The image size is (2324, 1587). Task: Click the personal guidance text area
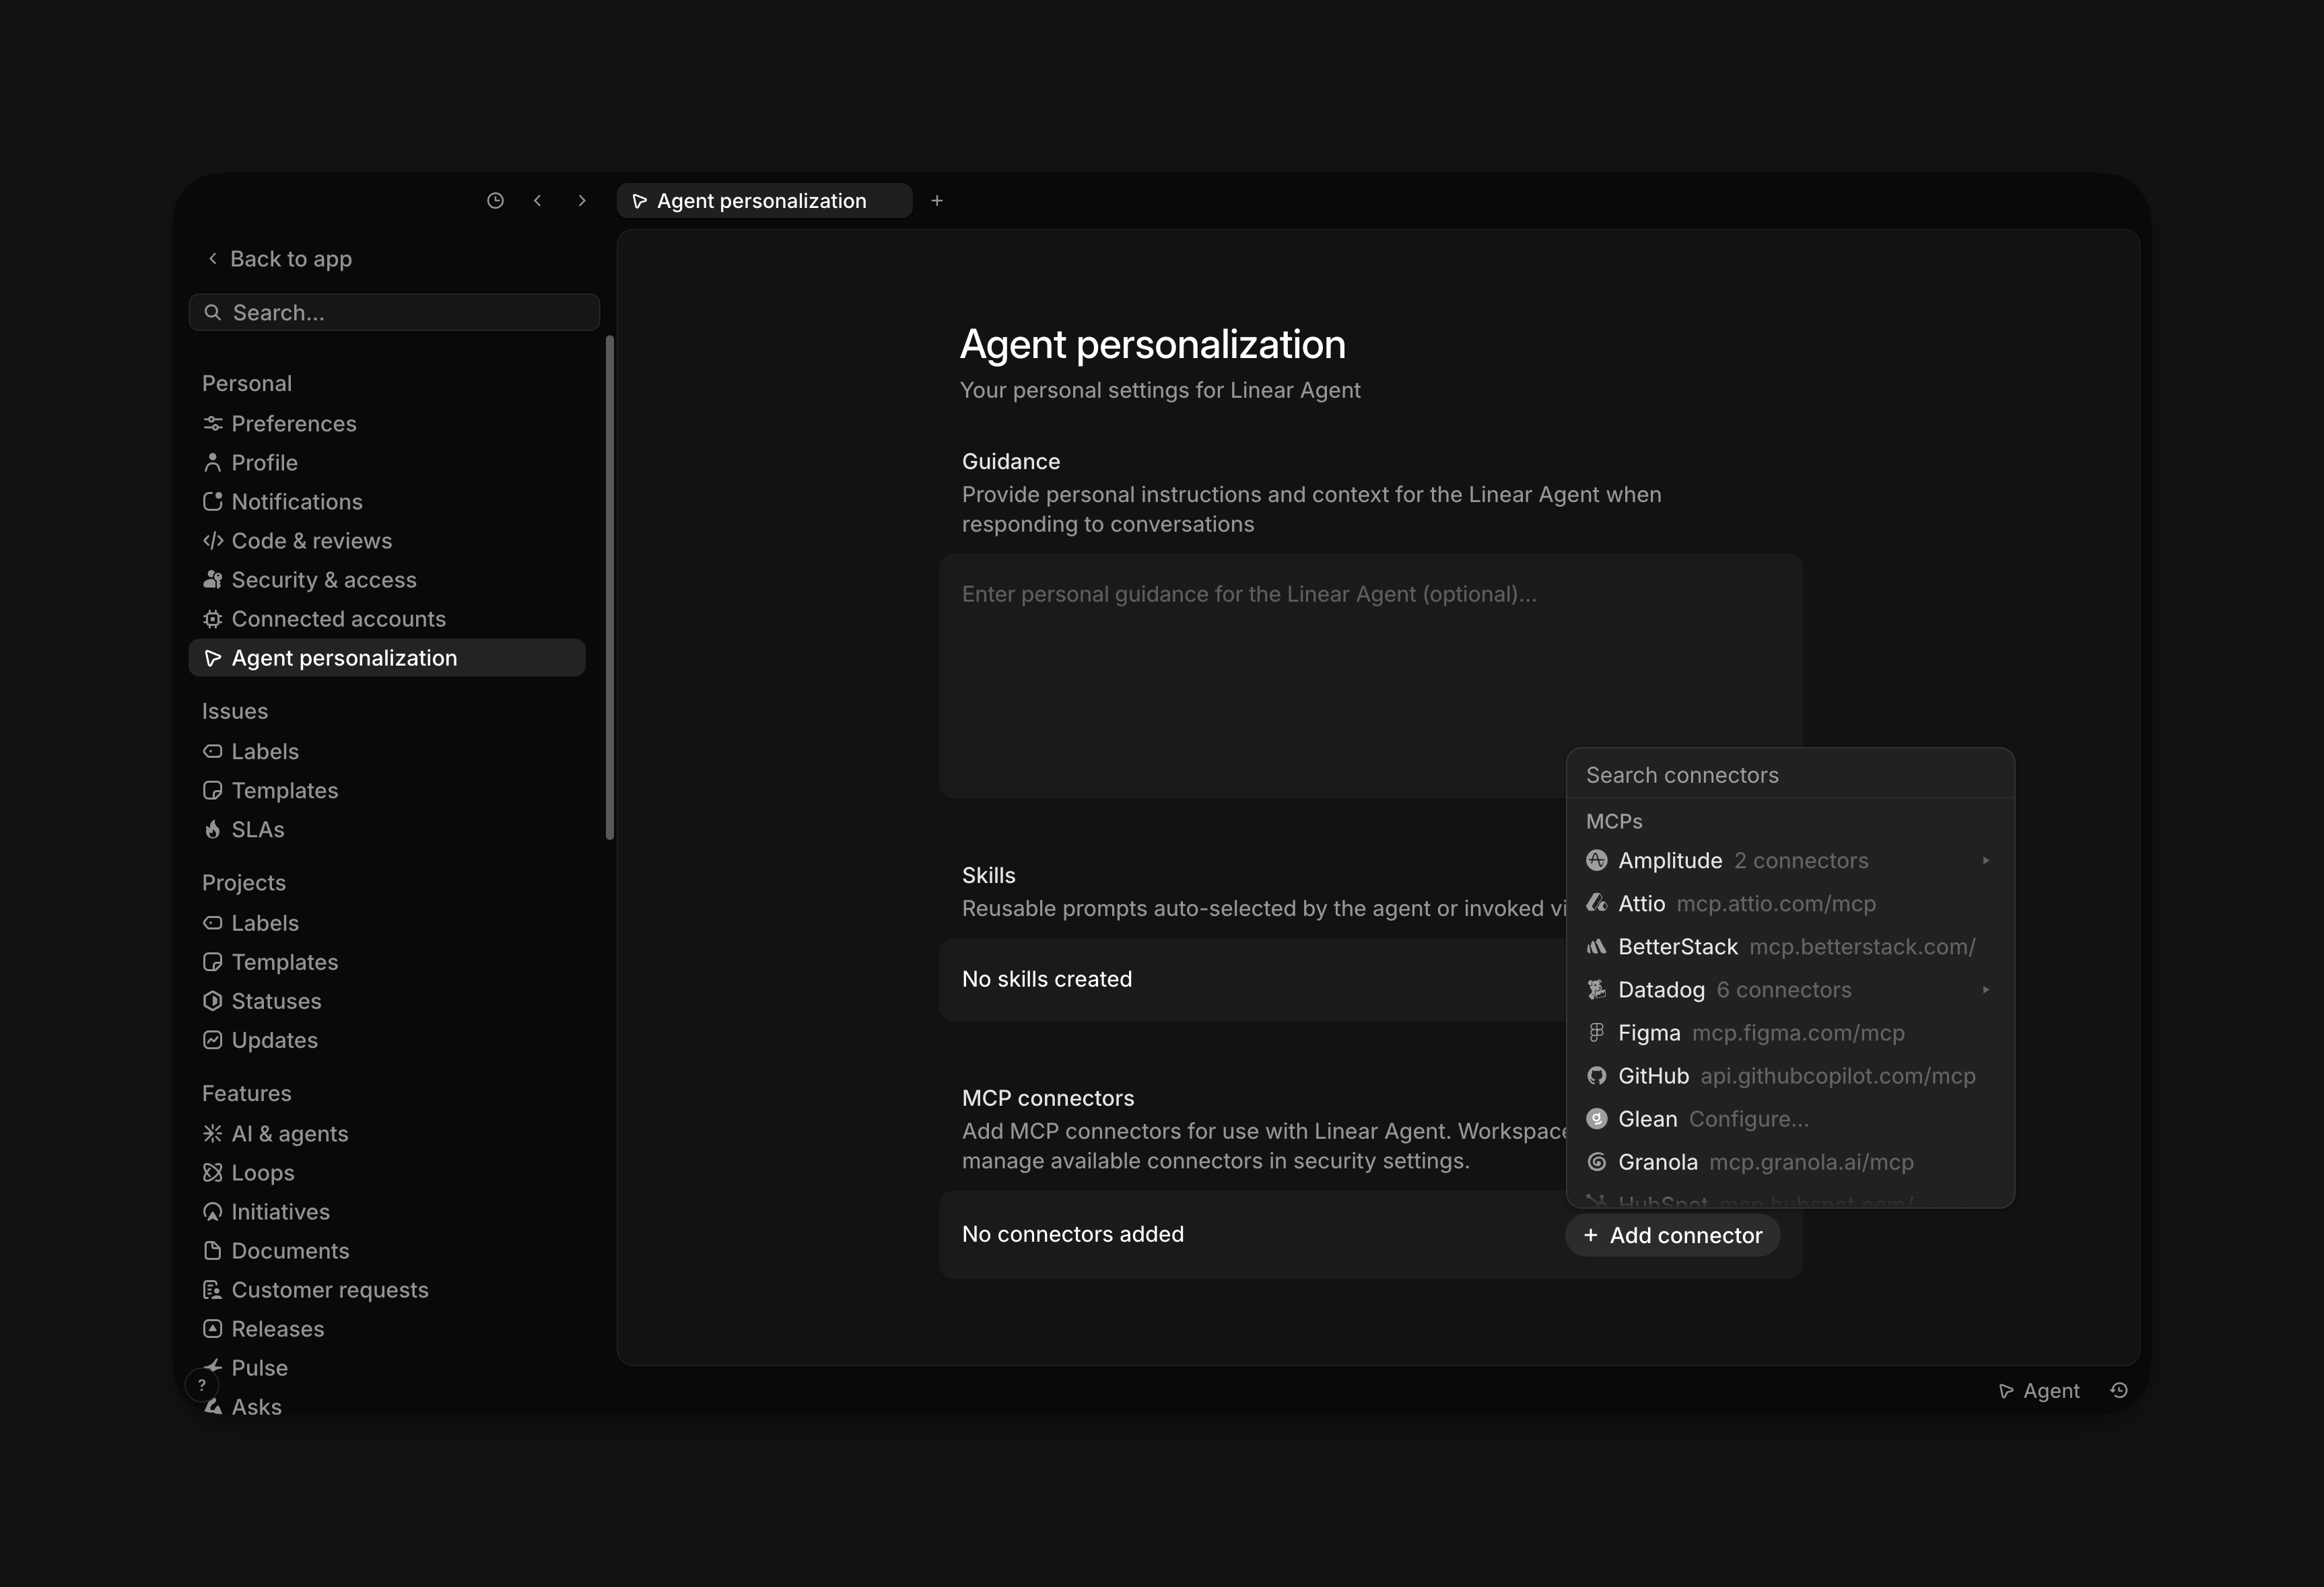pos(1371,676)
